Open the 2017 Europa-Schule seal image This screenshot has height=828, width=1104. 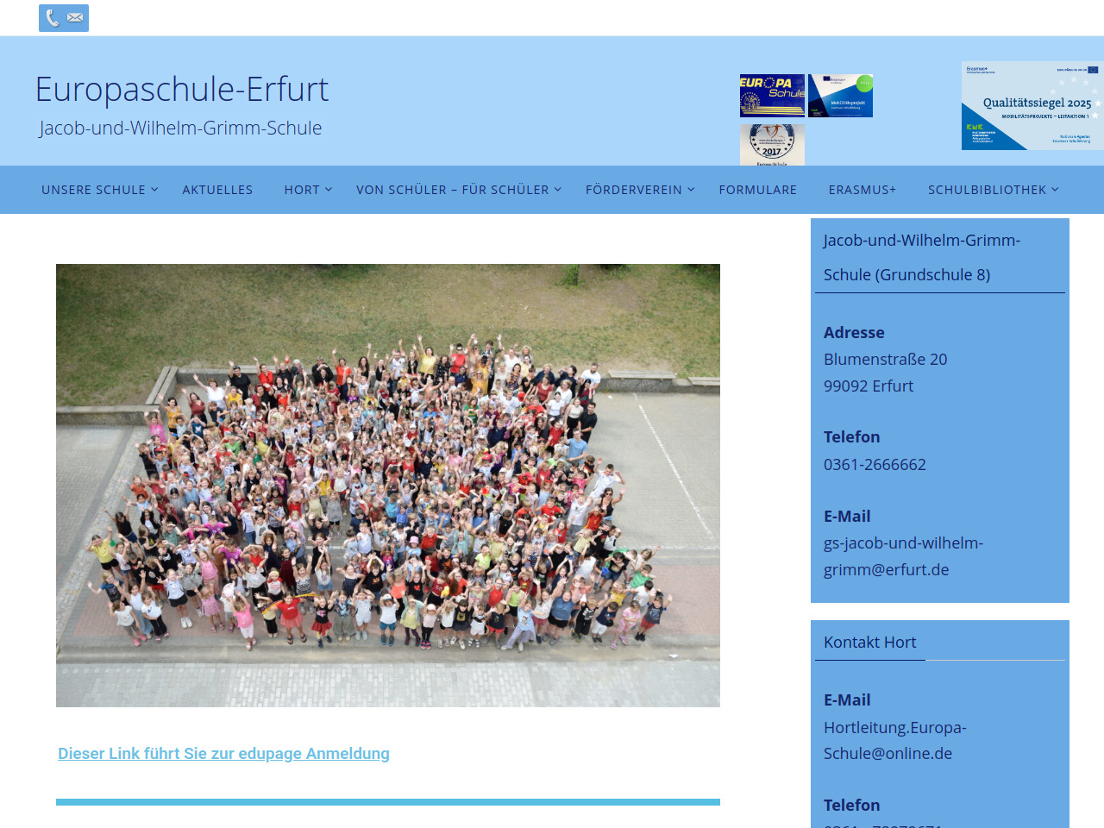click(772, 144)
